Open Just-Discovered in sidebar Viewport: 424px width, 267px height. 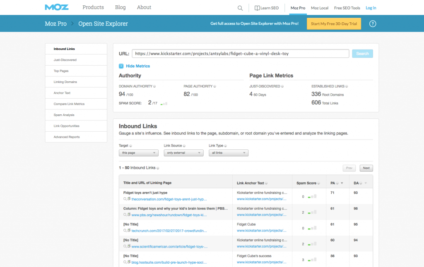click(x=76, y=60)
